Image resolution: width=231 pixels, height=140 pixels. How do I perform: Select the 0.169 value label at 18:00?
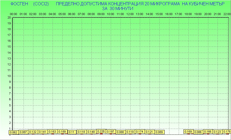click(188, 132)
